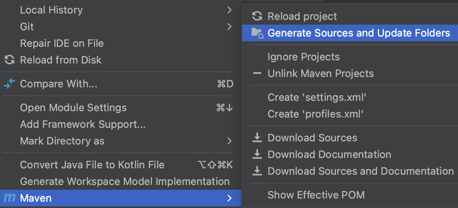Click the ⌘D shortcut label
Image resolution: width=458 pixels, height=208 pixels.
[225, 84]
